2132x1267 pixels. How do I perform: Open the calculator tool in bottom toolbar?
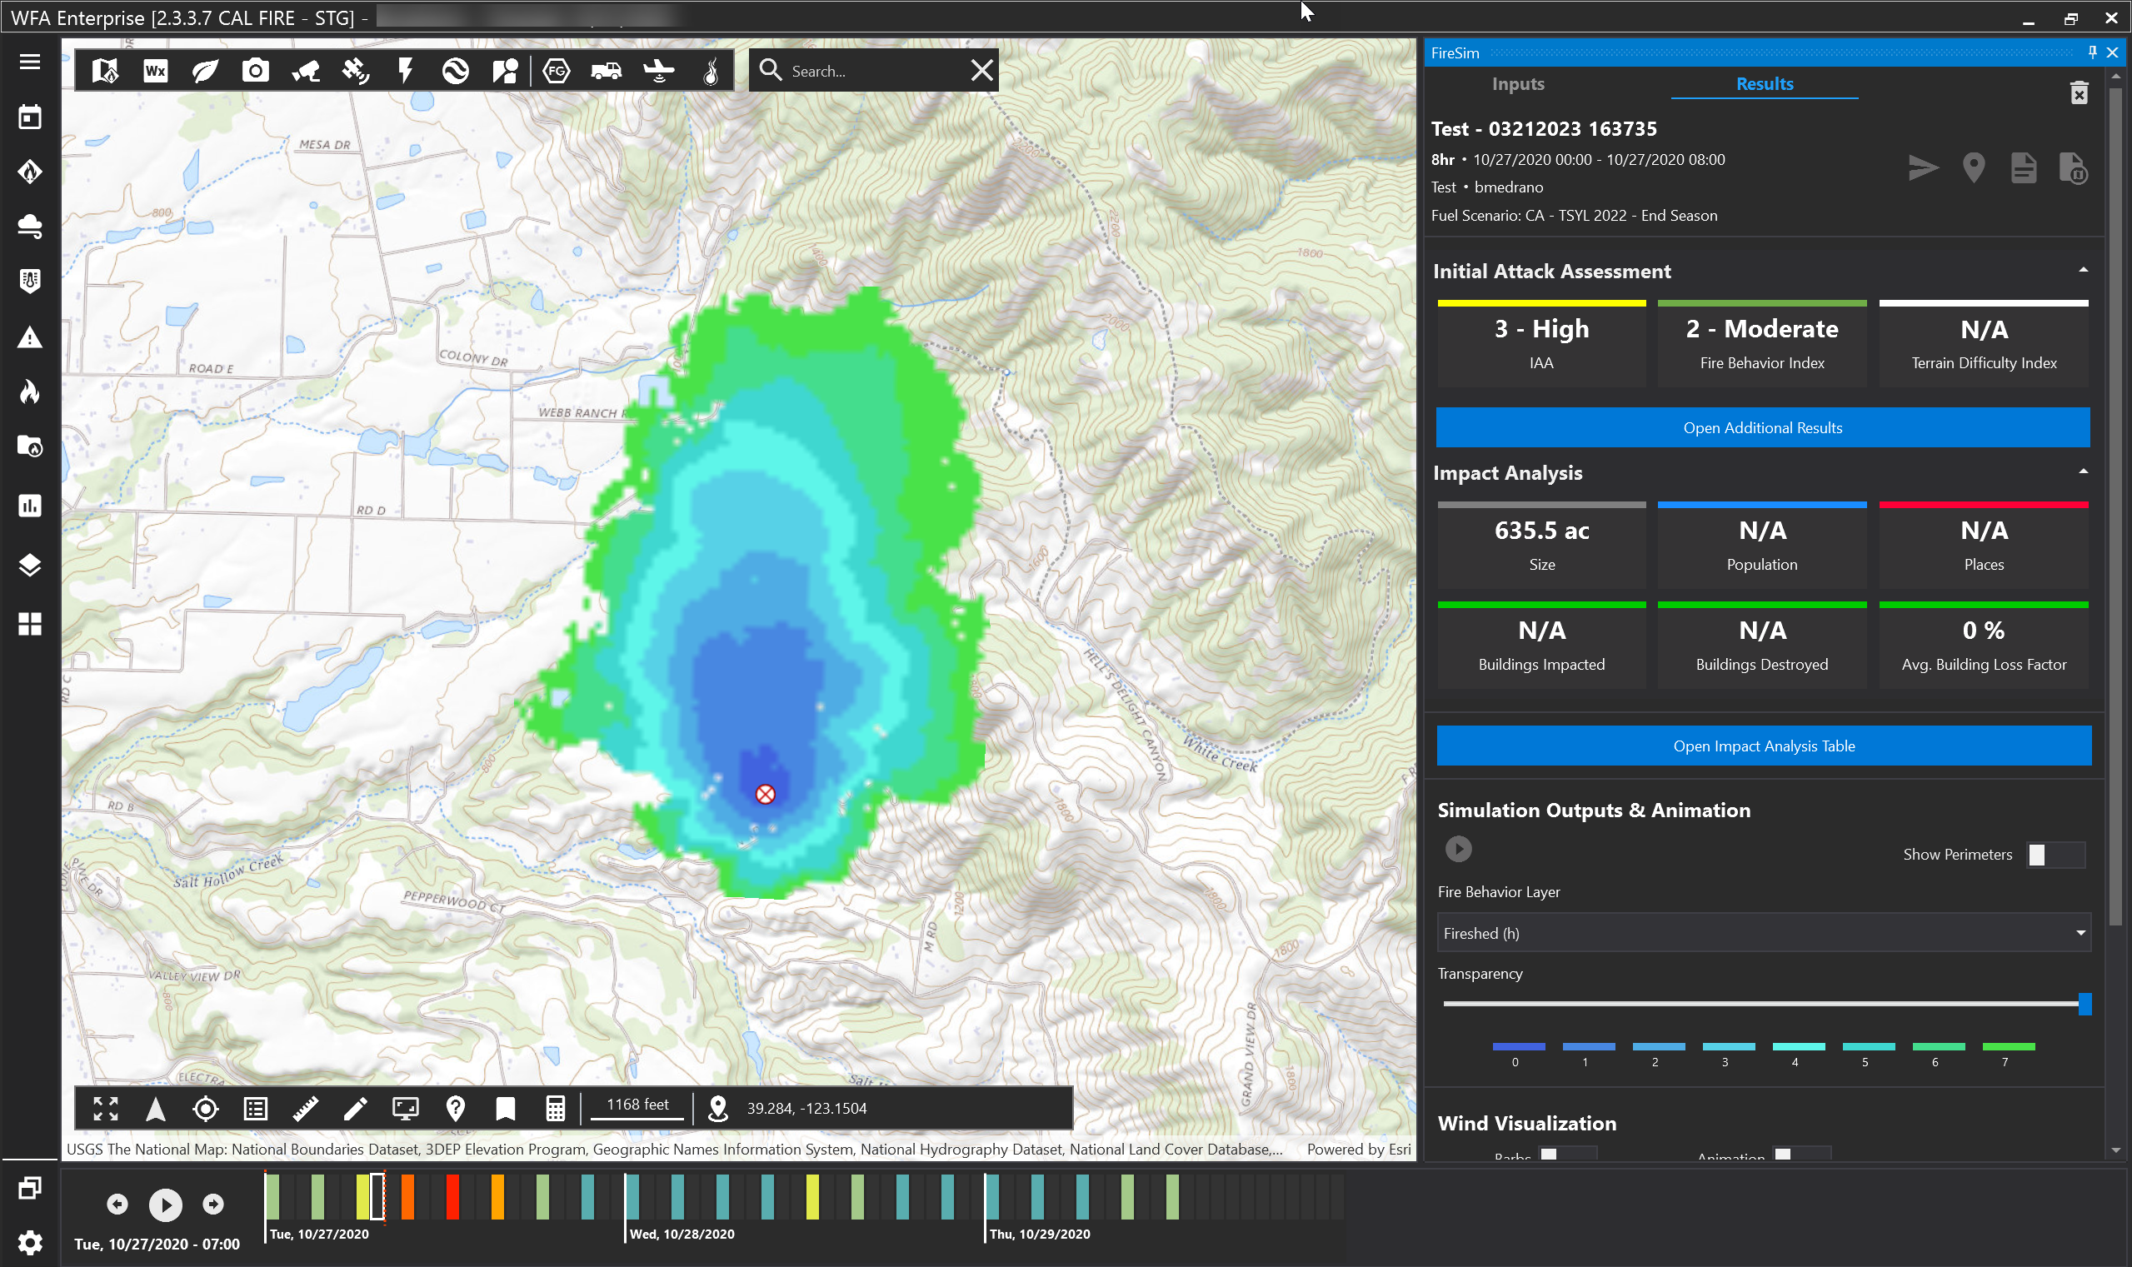[x=555, y=1108]
